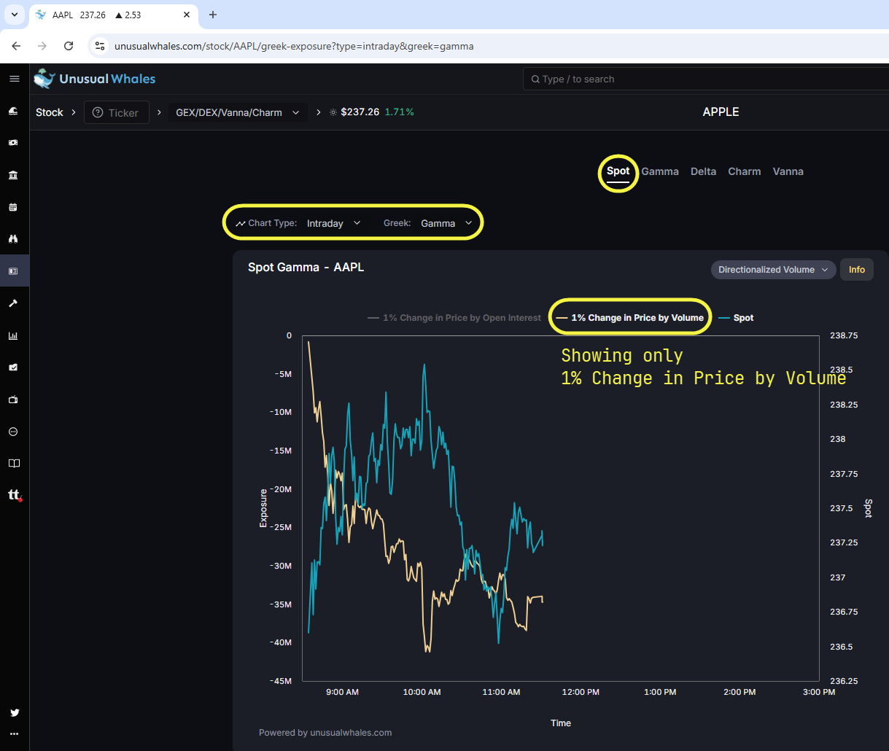
Task: Click the 12:00 PM time axis label
Action: click(581, 692)
